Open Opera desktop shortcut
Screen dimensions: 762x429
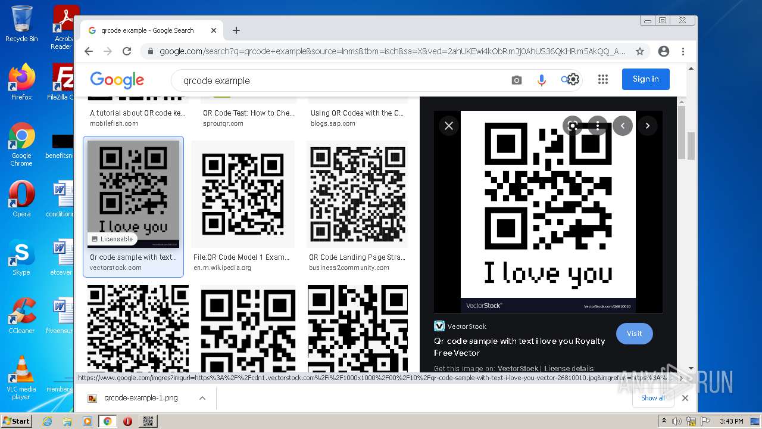click(x=21, y=199)
